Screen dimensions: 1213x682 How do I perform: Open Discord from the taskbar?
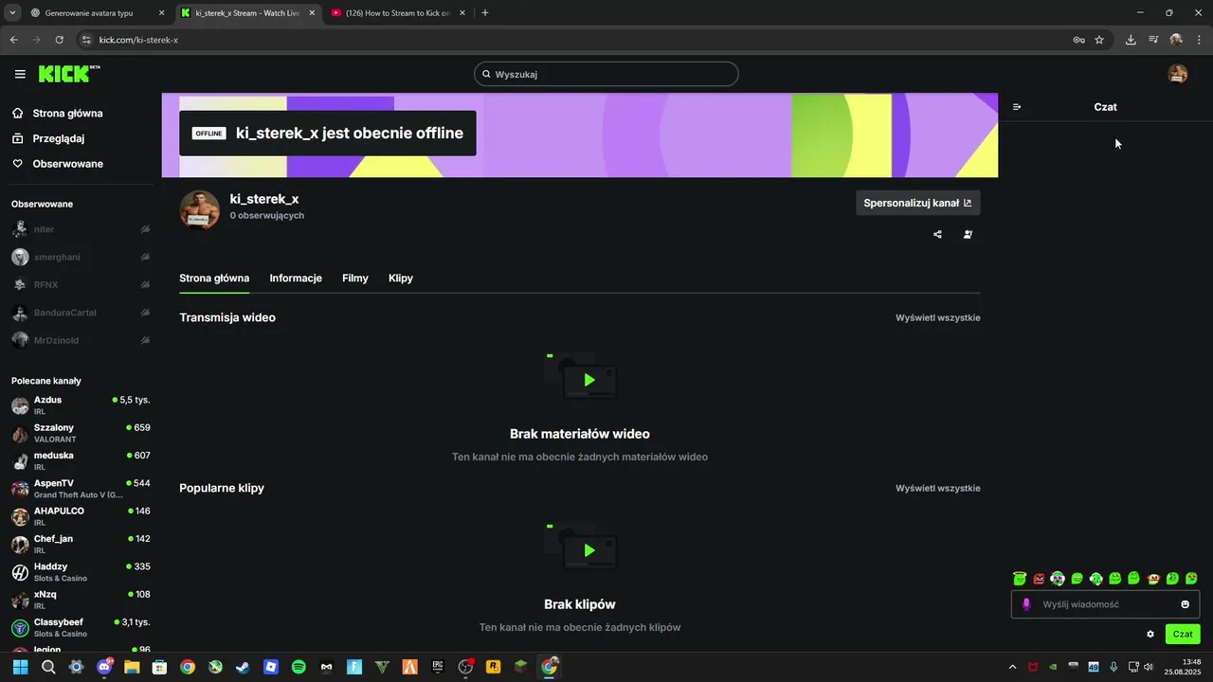[x=104, y=667]
